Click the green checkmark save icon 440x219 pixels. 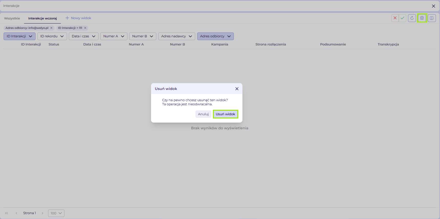(x=402, y=18)
